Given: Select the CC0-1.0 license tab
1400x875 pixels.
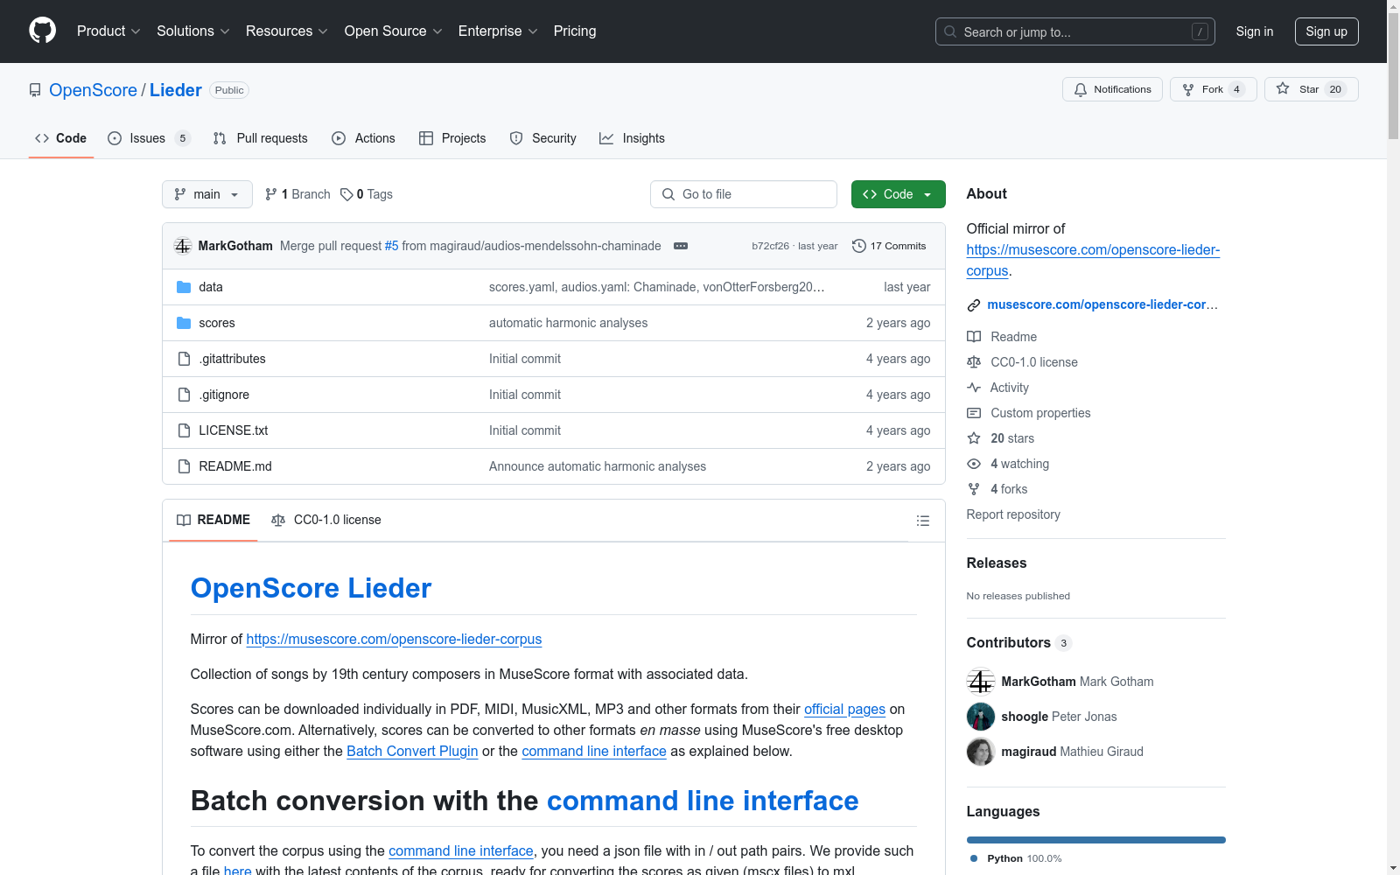Looking at the screenshot, I should click(x=326, y=521).
